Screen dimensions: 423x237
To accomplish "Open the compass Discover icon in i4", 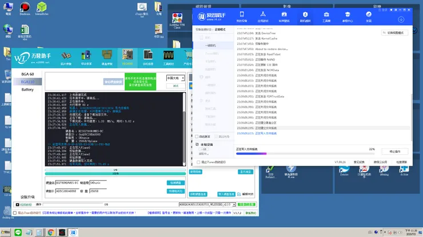I will tap(369, 17).
